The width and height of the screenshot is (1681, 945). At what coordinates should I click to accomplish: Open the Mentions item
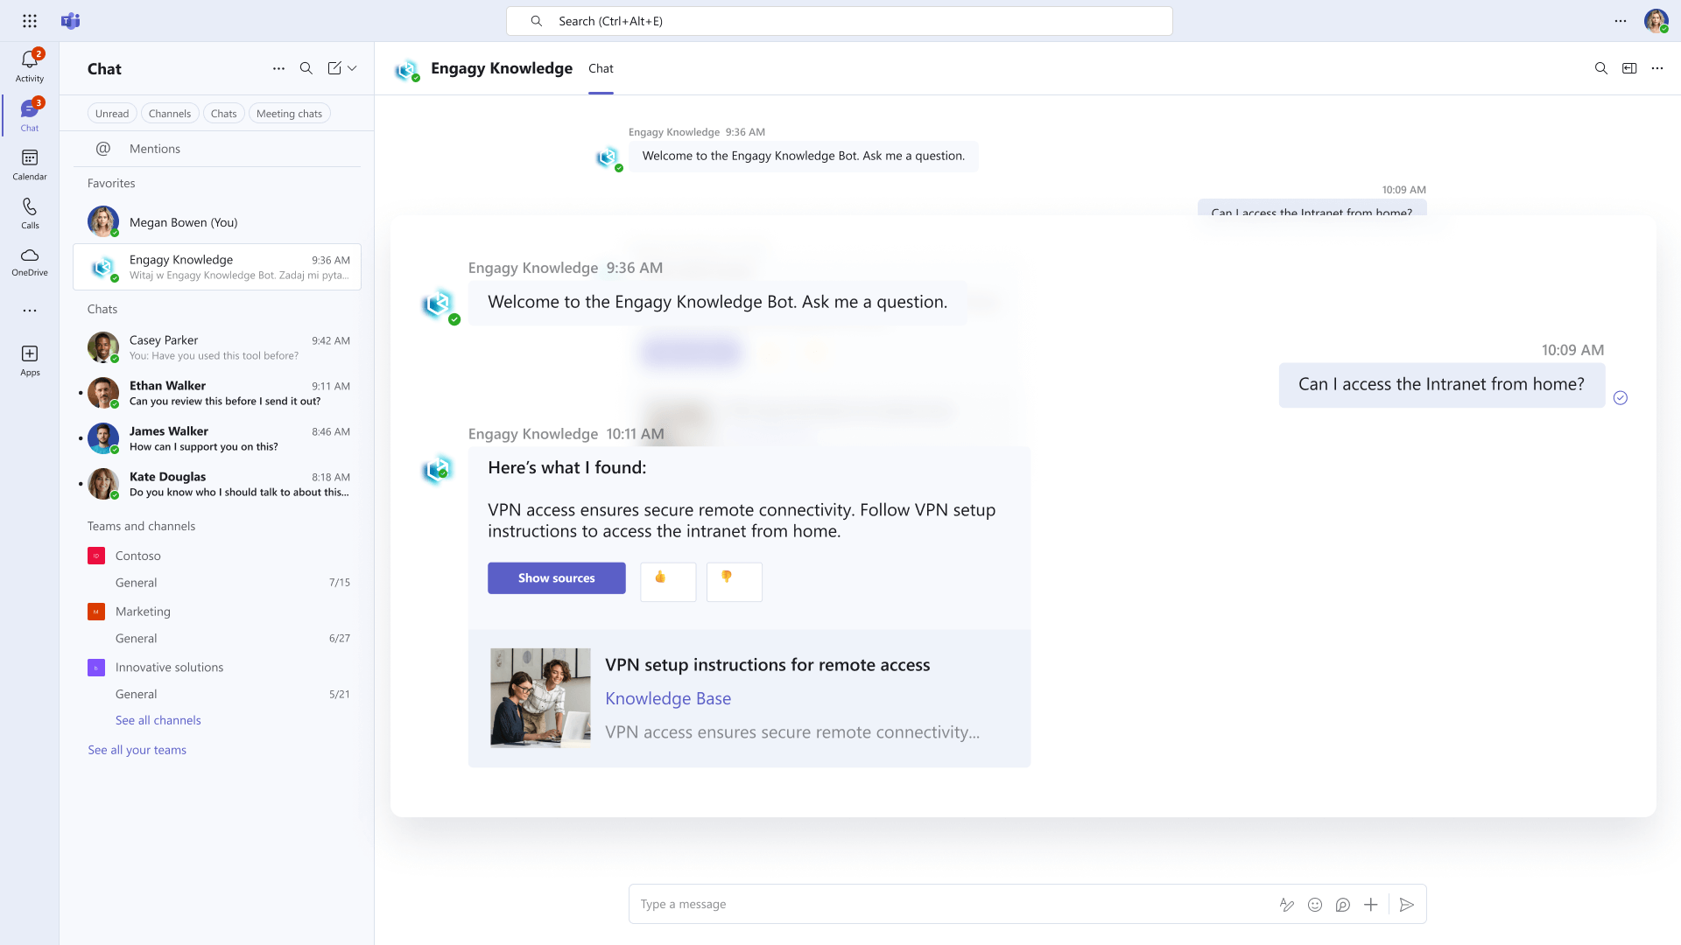point(154,149)
